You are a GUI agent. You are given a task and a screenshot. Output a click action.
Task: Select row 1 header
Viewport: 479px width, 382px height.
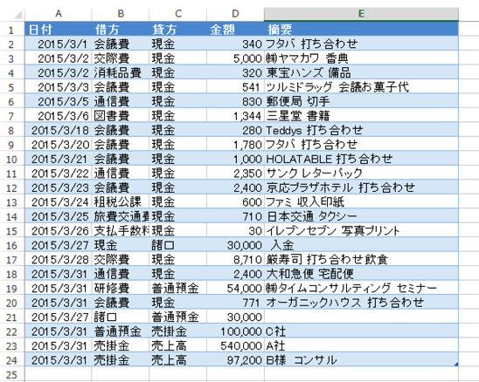tap(11, 30)
